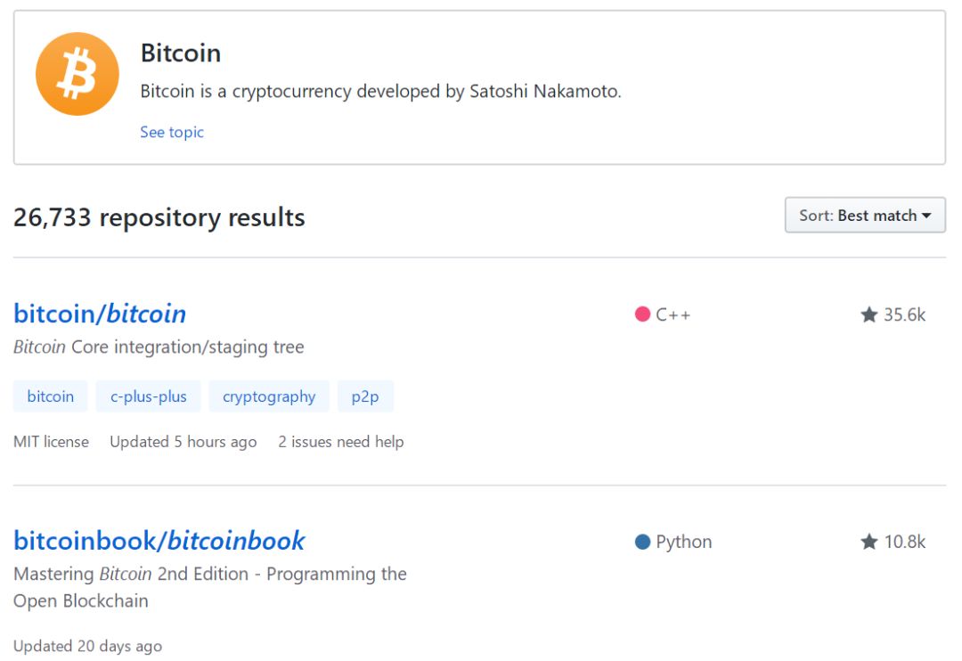Viewport: 962px width, 661px height.
Task: Click the blue Python language dot
Action: click(x=642, y=542)
